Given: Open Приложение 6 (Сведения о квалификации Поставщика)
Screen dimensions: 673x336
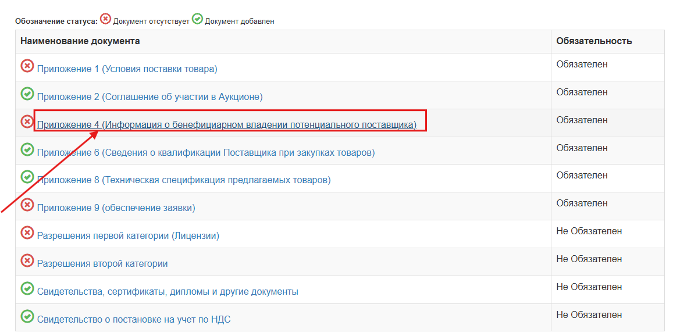Looking at the screenshot, I should point(205,153).
